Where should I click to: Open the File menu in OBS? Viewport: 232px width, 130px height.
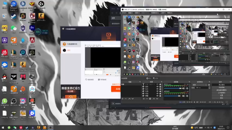(124, 13)
